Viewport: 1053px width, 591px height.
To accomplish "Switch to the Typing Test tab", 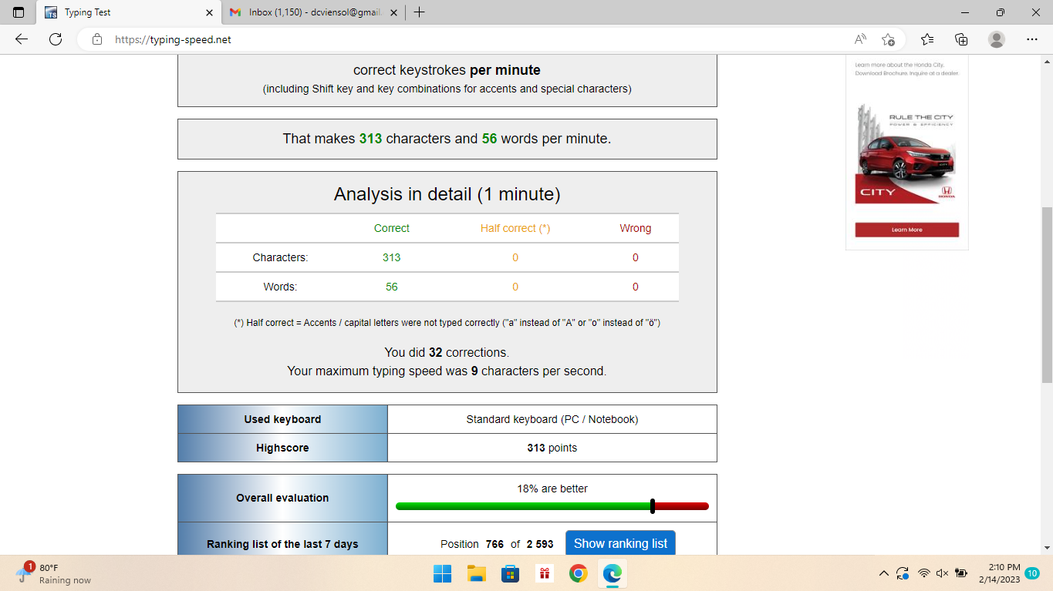I will pyautogui.click(x=128, y=12).
